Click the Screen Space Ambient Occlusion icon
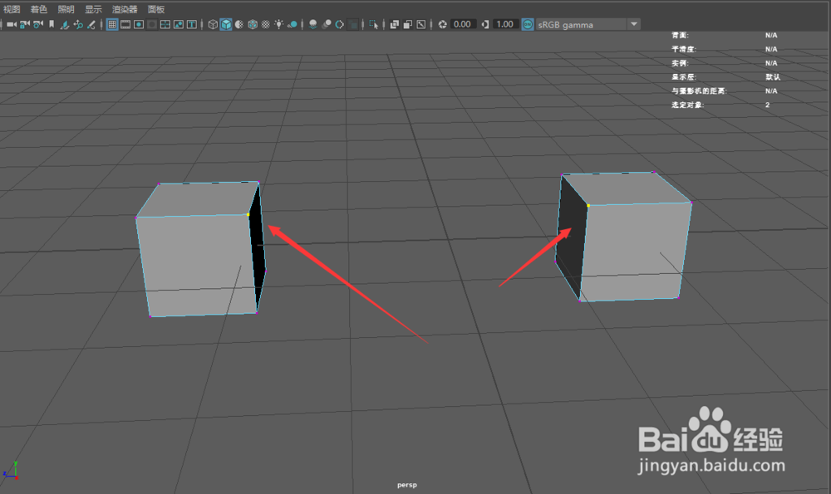 click(x=313, y=24)
